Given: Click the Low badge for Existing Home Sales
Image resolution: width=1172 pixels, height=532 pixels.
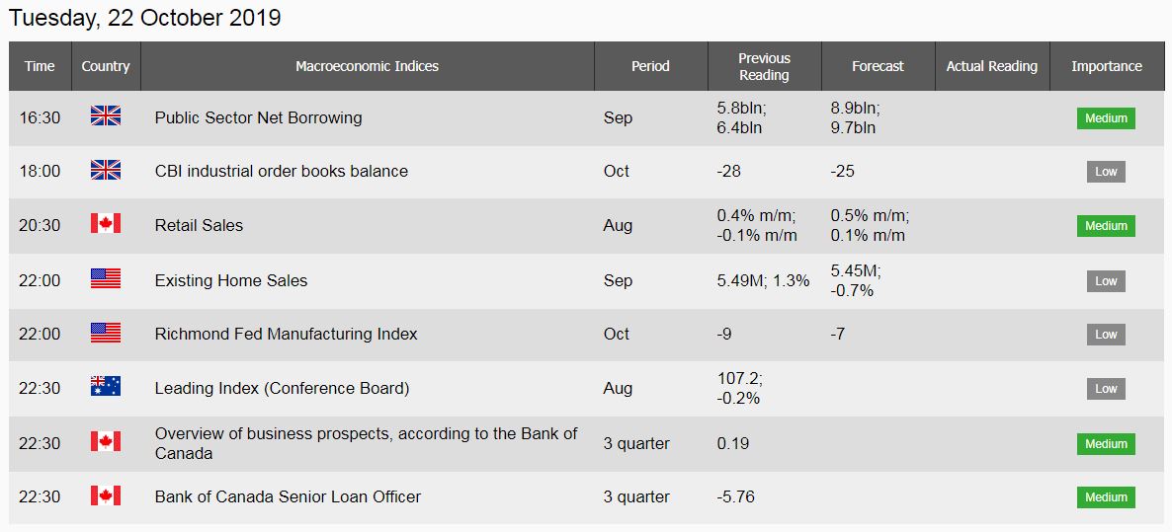Looking at the screenshot, I should tap(1106, 281).
